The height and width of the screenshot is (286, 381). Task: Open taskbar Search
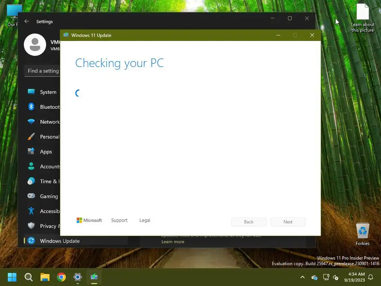pos(28,277)
